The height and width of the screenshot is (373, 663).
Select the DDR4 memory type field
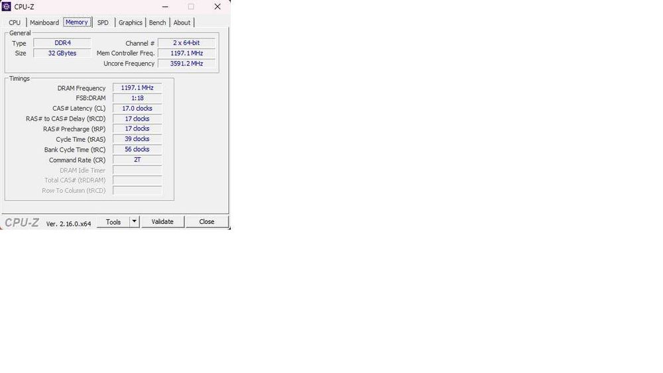click(x=62, y=42)
